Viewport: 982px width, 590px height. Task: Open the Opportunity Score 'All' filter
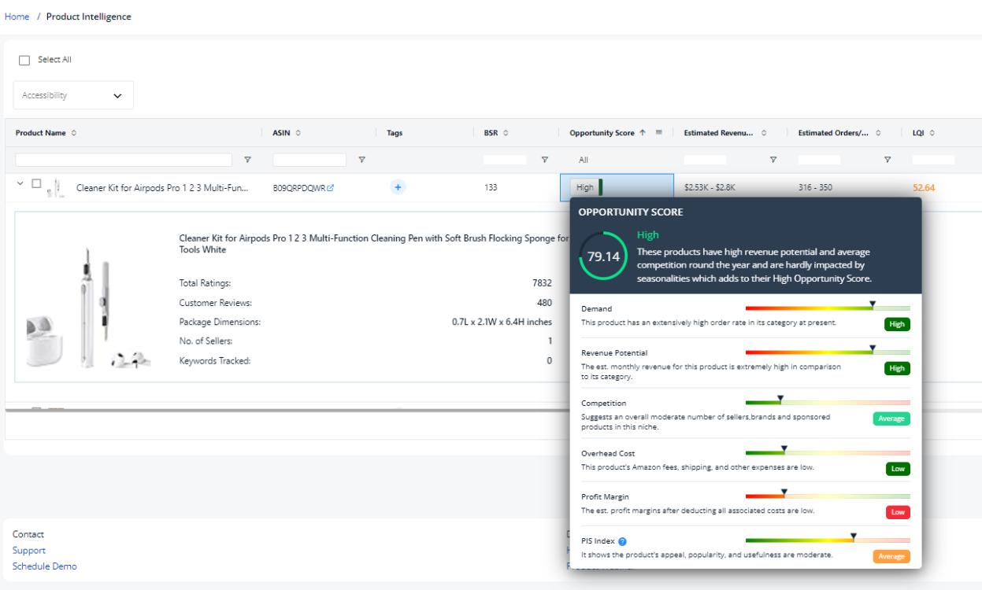(x=616, y=160)
